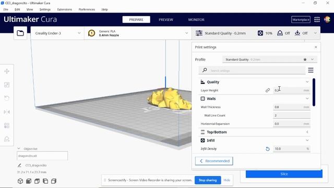
Task: Open the Profile Standard Quality dropdown
Action: 270,60
